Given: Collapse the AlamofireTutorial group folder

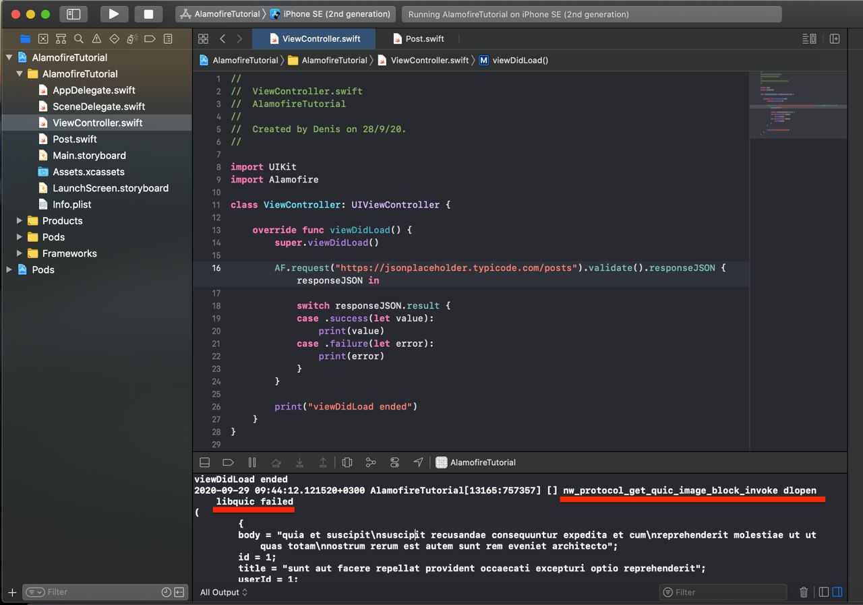Looking at the screenshot, I should point(20,73).
